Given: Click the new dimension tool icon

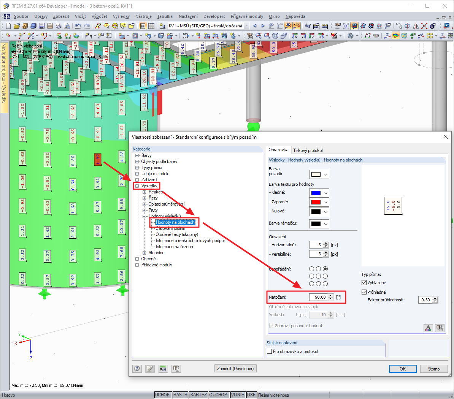Looking at the screenshot, I should tap(88, 36).
